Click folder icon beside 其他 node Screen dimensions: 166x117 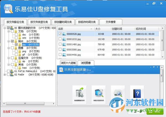[16, 64]
